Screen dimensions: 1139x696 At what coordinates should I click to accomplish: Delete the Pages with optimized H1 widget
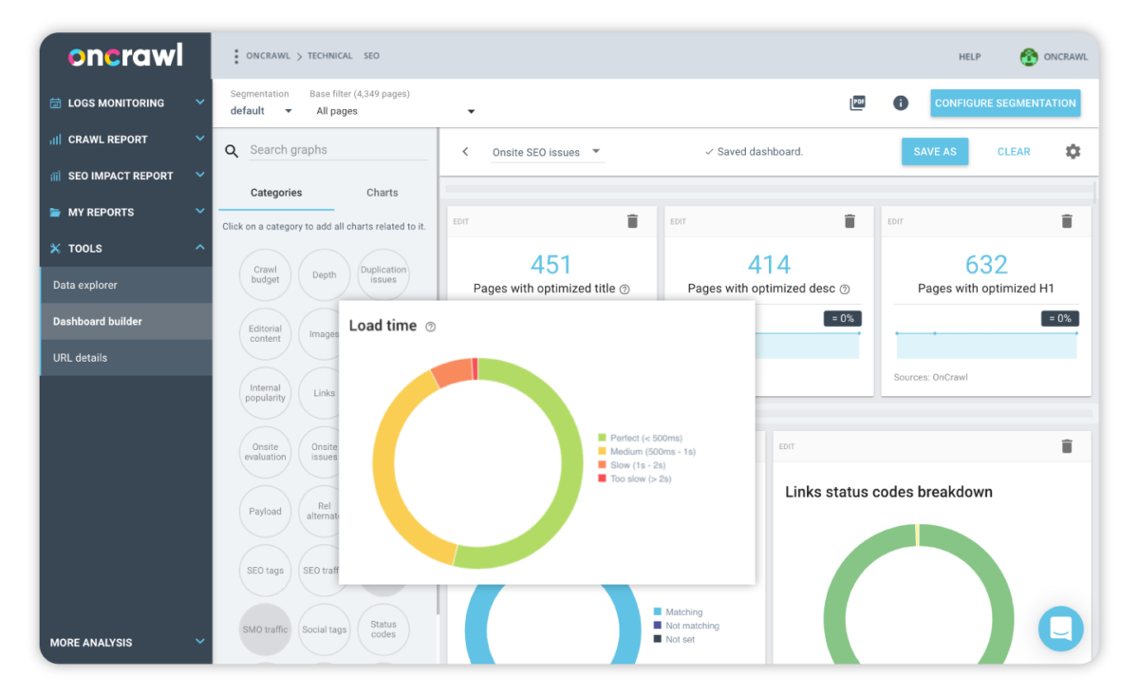(x=1067, y=221)
